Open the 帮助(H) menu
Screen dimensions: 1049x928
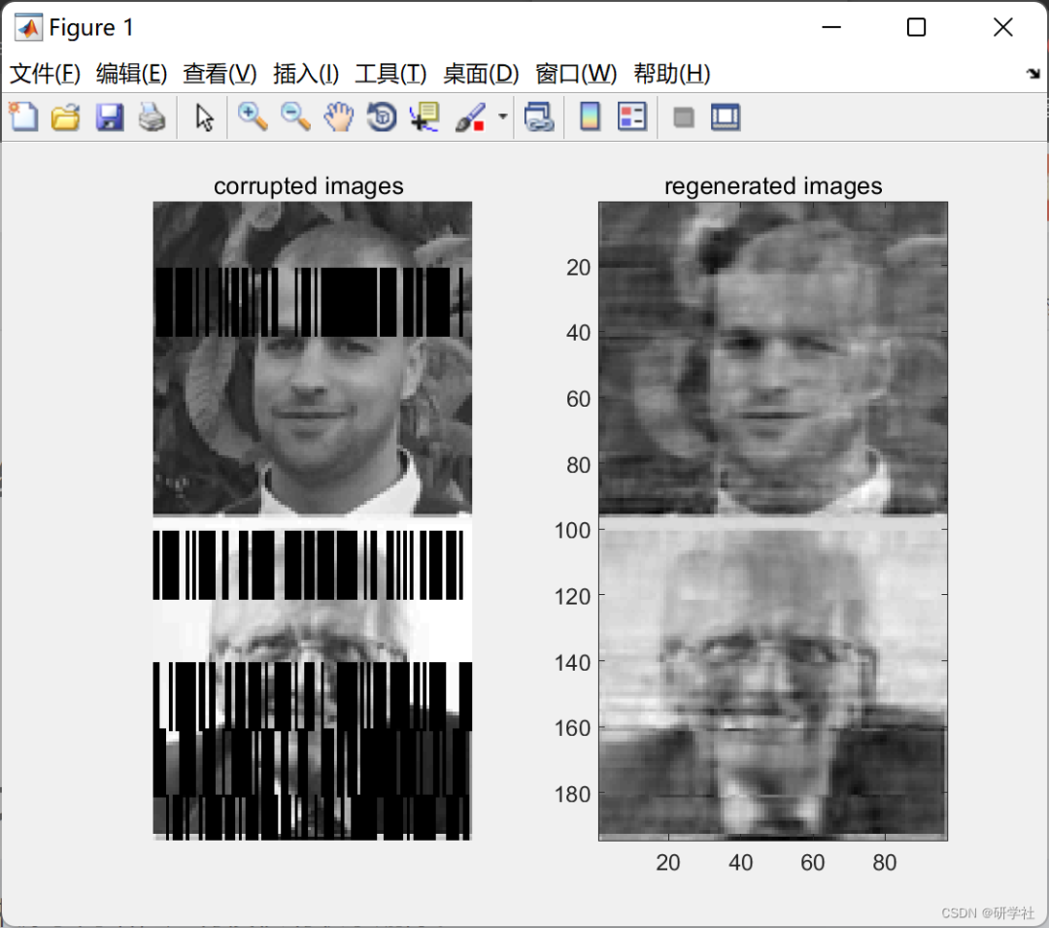pyautogui.click(x=672, y=74)
